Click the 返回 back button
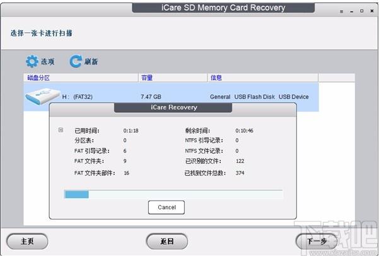The width and height of the screenshot is (379, 256). 166,241
